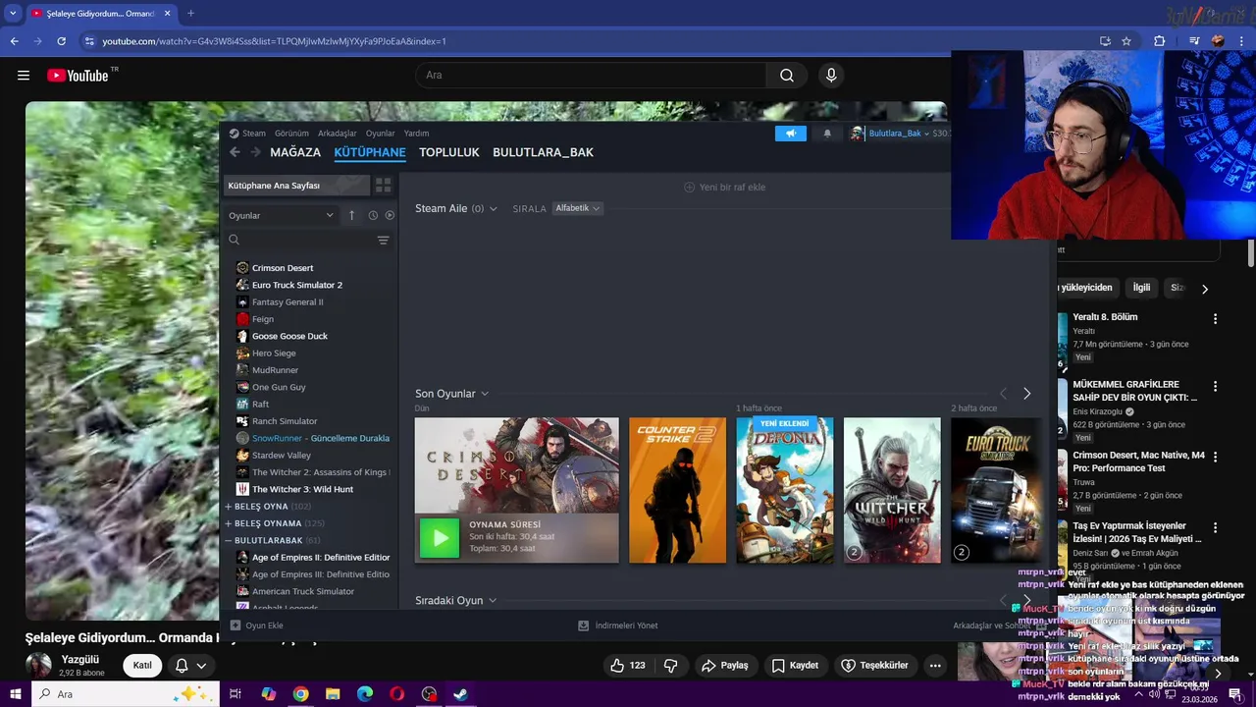Open Deponia cover marked YENİ EKLENDİ
1256x707 pixels.
point(785,491)
